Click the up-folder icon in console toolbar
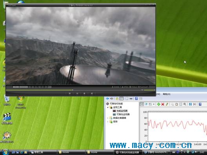Viewport: 207px width, 155px height. click(x=117, y=99)
